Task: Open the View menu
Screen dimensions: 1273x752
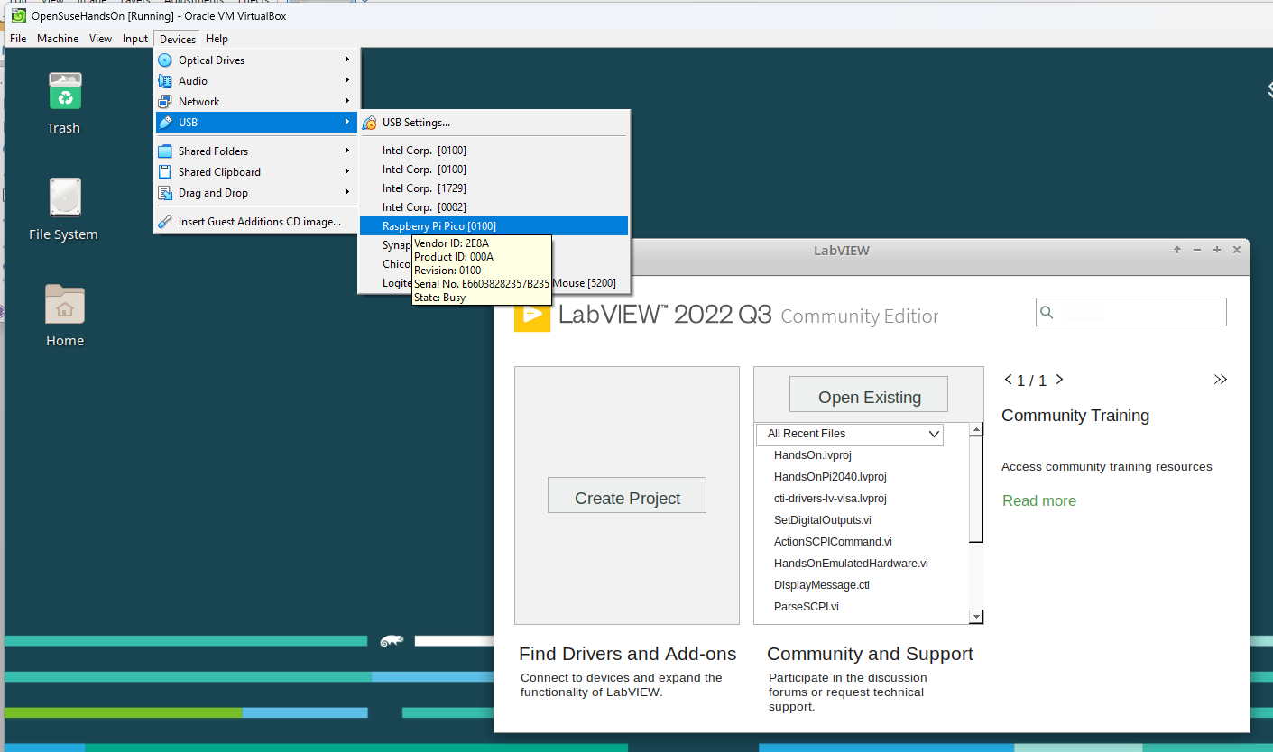Action: tap(100, 39)
